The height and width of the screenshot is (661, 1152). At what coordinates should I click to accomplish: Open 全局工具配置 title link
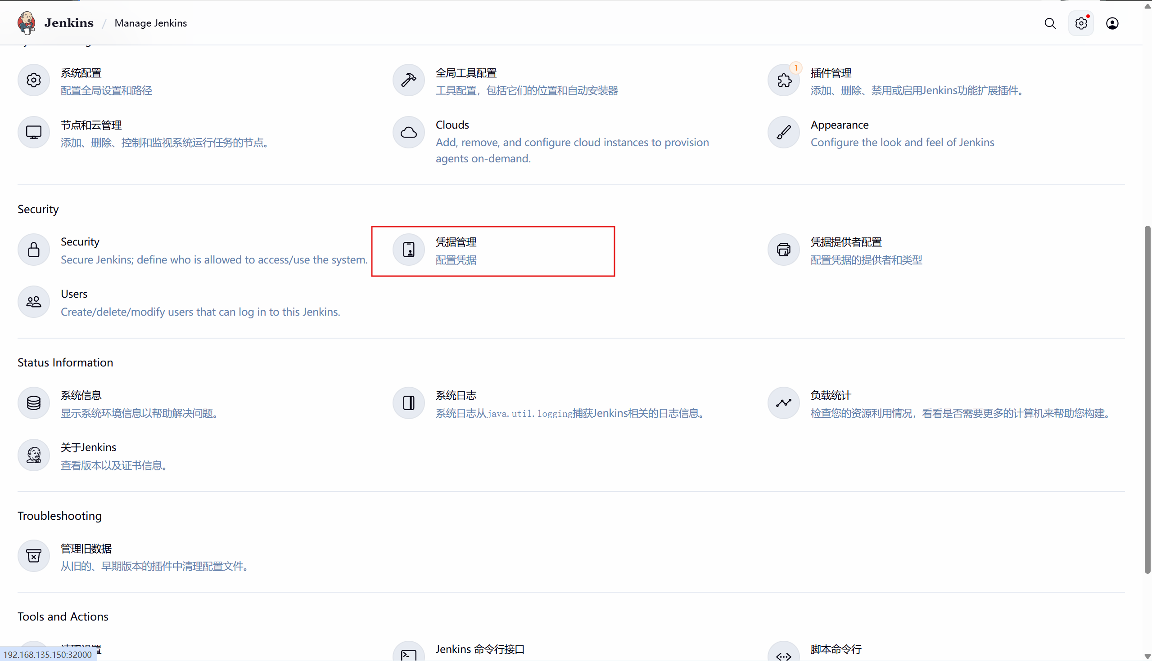pos(466,73)
